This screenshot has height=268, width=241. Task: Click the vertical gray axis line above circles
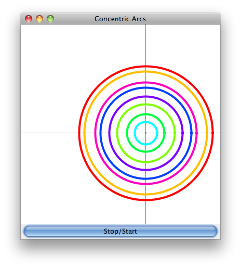146,45
